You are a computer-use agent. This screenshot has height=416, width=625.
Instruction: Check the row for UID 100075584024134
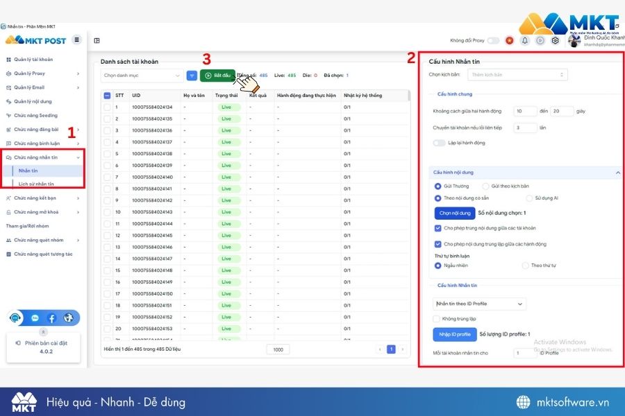107,107
